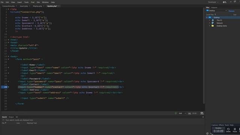Viewport: 240px width, 135px height.
Task: Click the sync settings gear icon
Action: pos(224,2)
